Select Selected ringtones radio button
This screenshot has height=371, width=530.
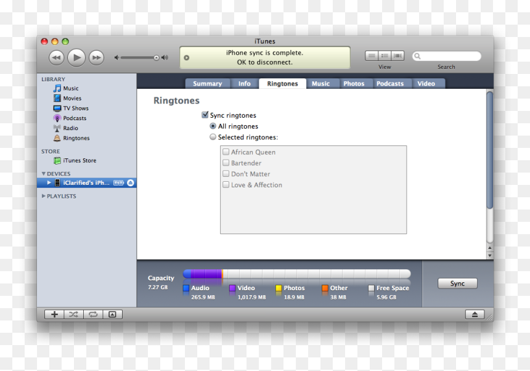tap(213, 137)
